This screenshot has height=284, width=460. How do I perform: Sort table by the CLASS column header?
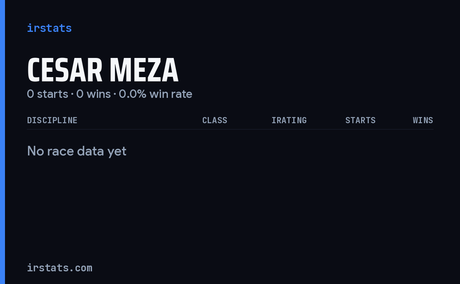(215, 120)
